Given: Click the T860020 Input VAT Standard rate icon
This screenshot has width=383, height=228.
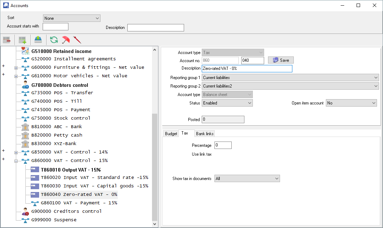Looking at the screenshot, I should pos(35,178).
